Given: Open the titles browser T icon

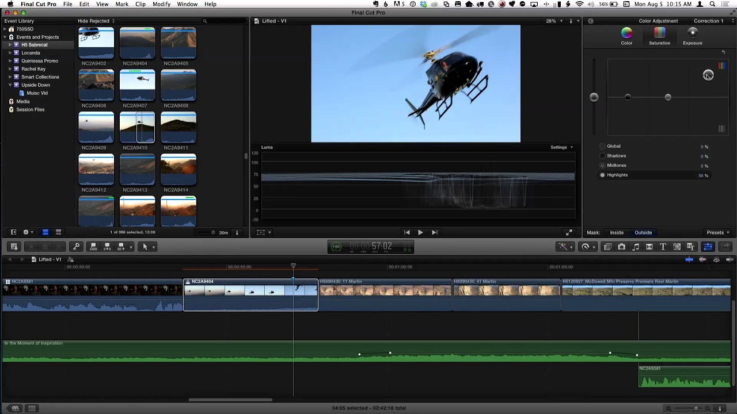Looking at the screenshot, I should coord(663,247).
